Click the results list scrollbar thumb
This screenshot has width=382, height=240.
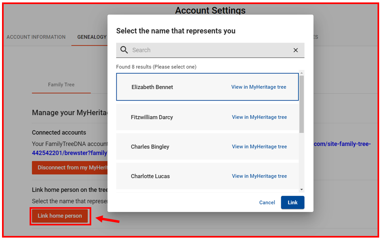click(302, 104)
